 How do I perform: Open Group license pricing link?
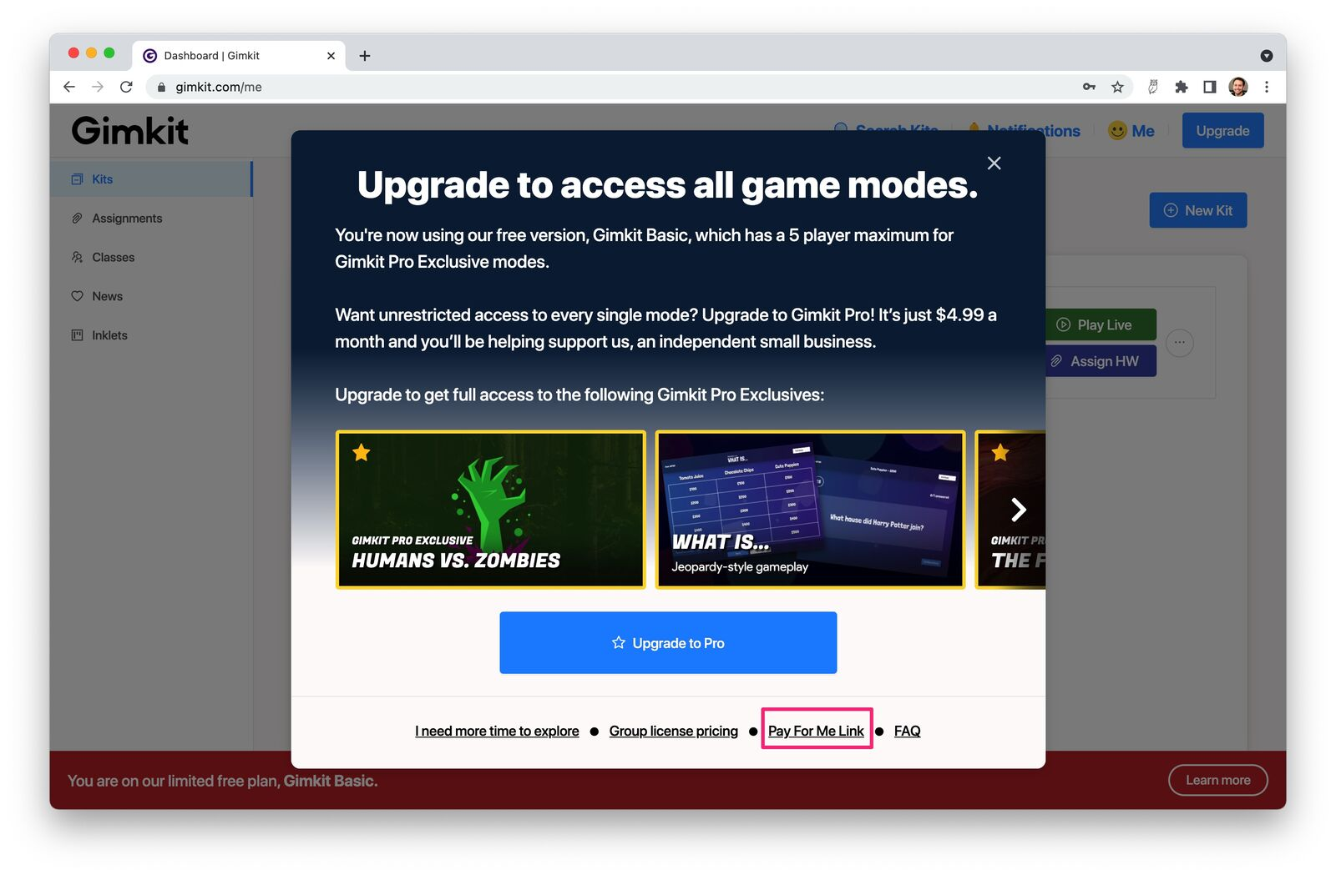674,731
